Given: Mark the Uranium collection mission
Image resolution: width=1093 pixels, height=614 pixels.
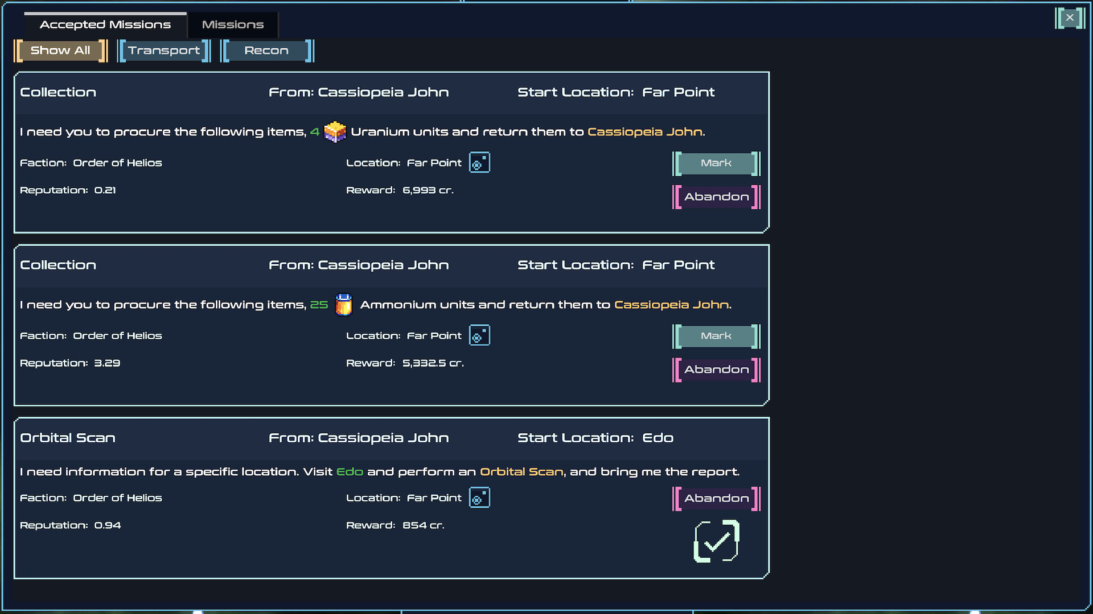Looking at the screenshot, I should point(716,163).
